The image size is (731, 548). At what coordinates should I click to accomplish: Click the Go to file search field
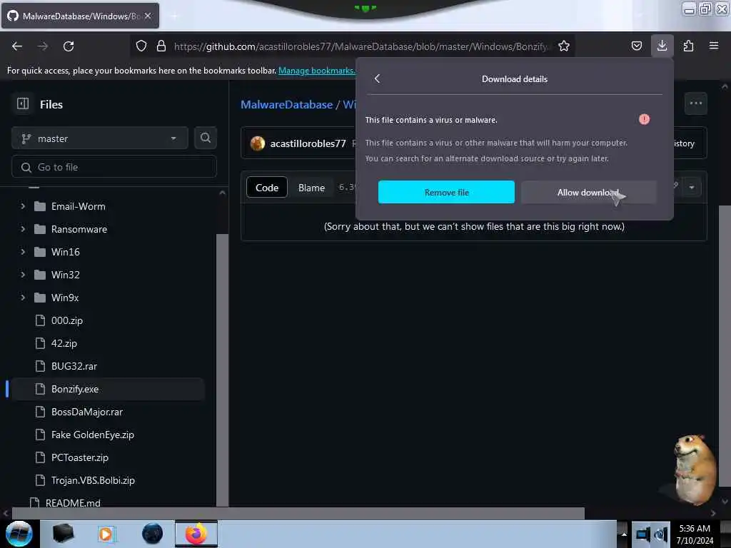coord(114,167)
